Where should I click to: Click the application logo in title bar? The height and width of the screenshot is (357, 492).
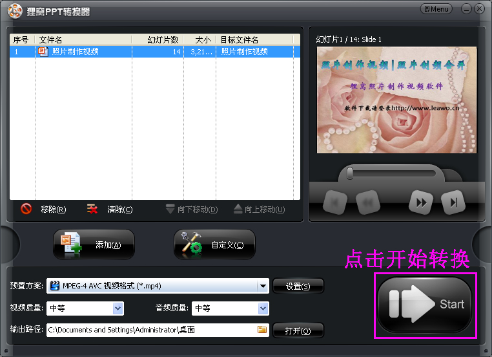pyautogui.click(x=15, y=11)
